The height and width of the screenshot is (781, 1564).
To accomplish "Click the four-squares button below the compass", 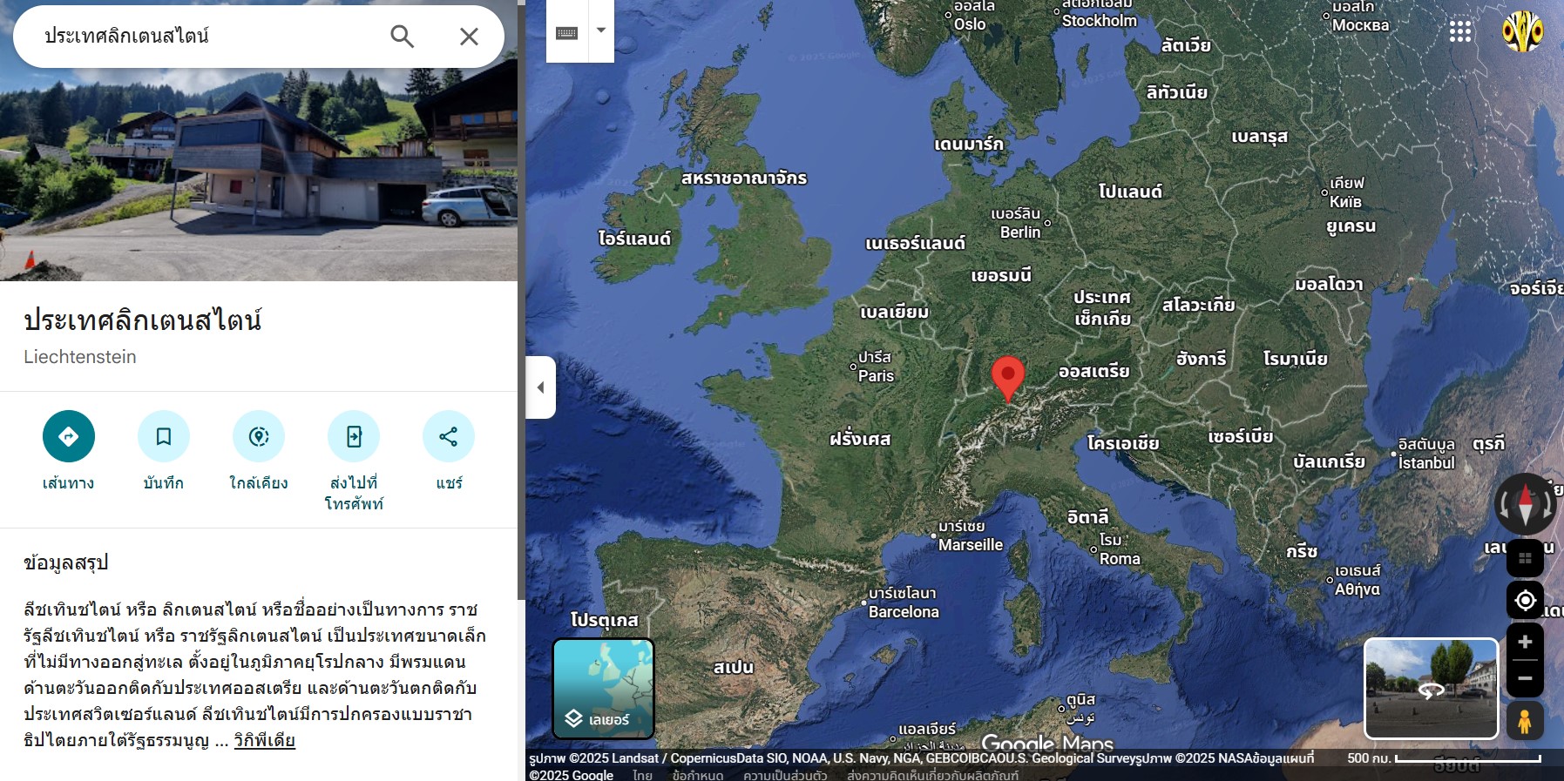I will coord(1525,559).
